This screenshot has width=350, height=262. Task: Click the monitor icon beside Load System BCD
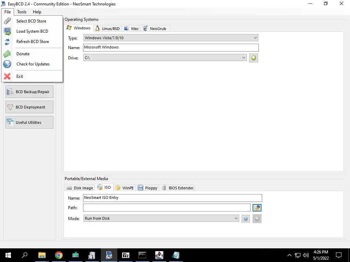pyautogui.click(x=7, y=31)
